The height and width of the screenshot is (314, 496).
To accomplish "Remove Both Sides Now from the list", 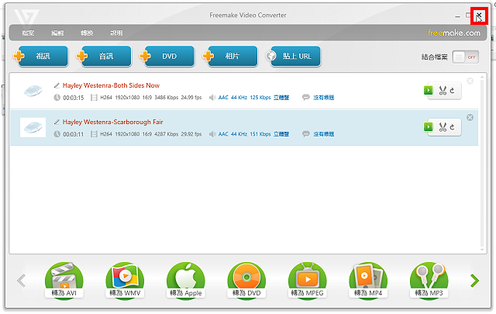I will tap(470, 81).
